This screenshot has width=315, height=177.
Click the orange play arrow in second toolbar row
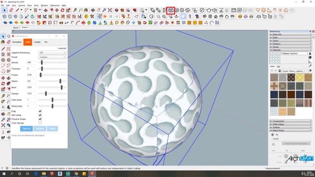[105, 16]
